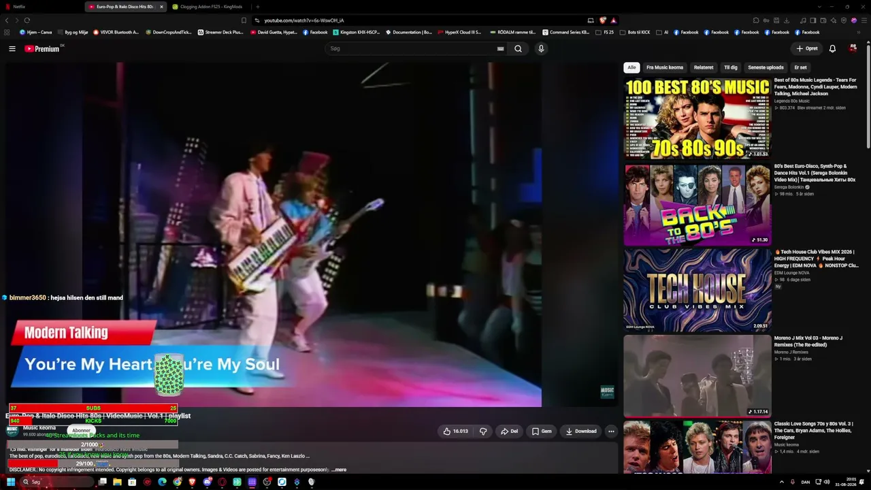This screenshot has height=490, width=871.
Task: Open Task View on the taskbar
Action: click(102, 482)
